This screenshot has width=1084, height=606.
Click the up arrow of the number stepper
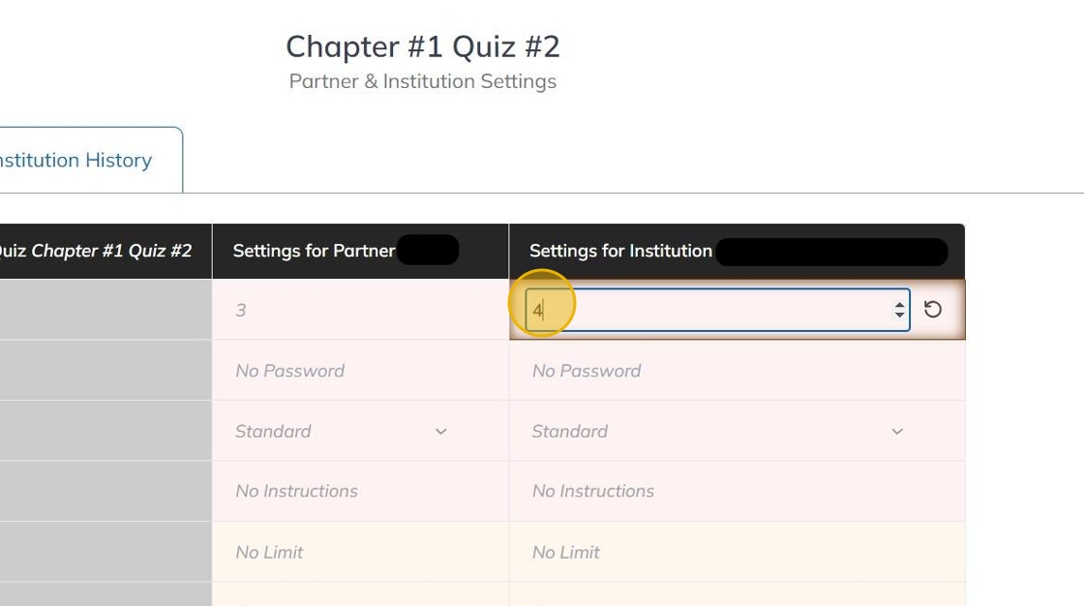point(899,304)
